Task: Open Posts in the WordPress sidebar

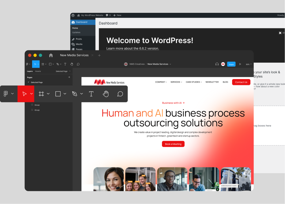Action: click(x=79, y=39)
